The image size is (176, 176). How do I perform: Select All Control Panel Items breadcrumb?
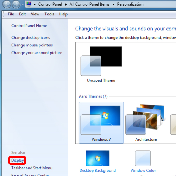[x=89, y=4]
